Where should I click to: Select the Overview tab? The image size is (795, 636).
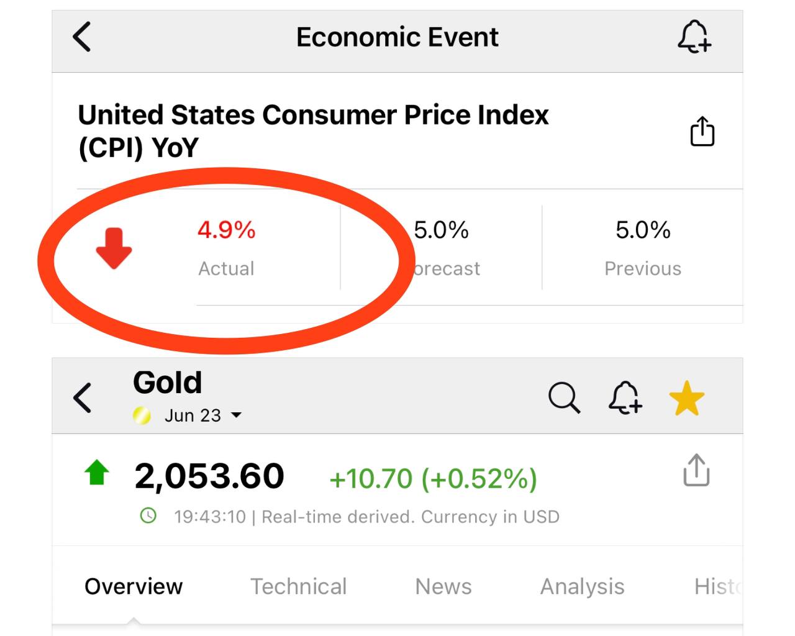tap(134, 586)
